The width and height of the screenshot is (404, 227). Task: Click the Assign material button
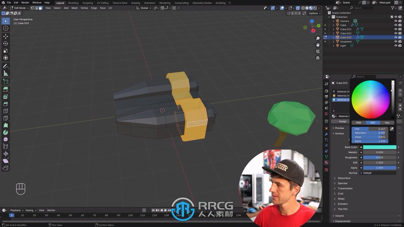click(x=342, y=121)
